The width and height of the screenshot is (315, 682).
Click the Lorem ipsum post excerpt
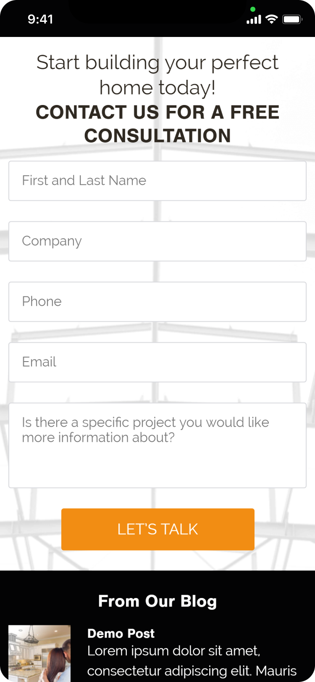click(x=192, y=661)
